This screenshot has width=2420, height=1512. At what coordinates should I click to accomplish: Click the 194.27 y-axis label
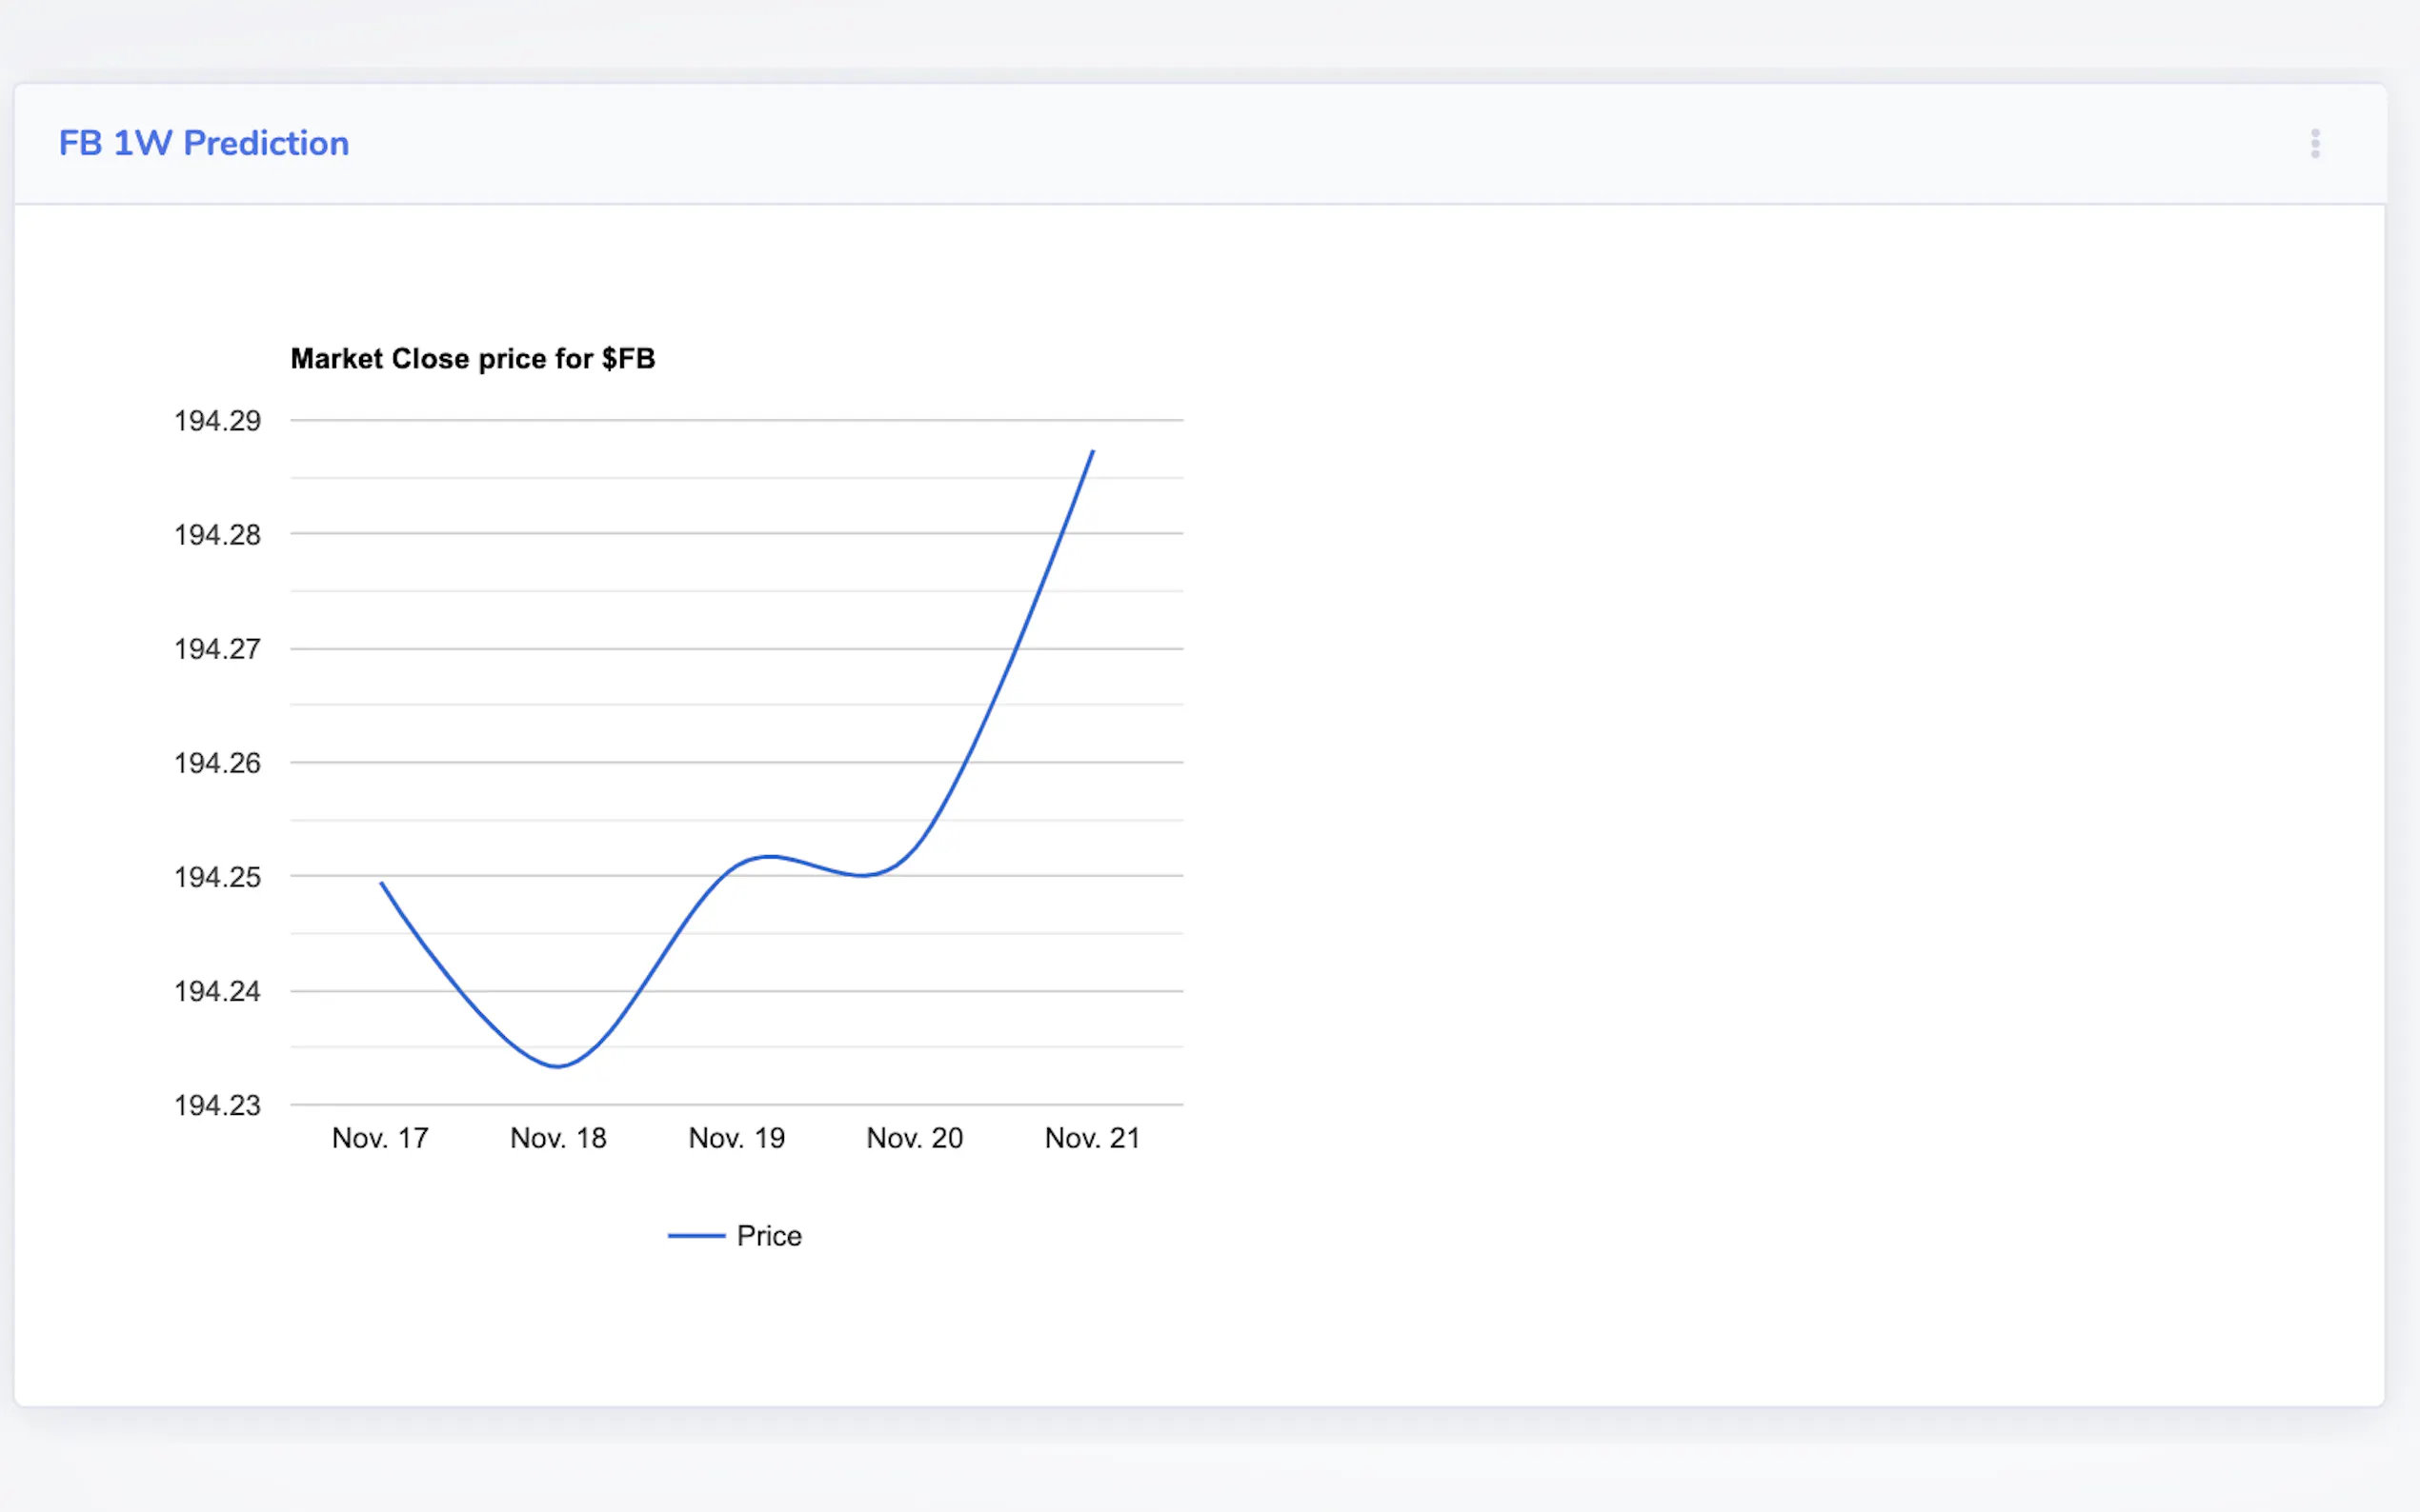pyautogui.click(x=217, y=649)
